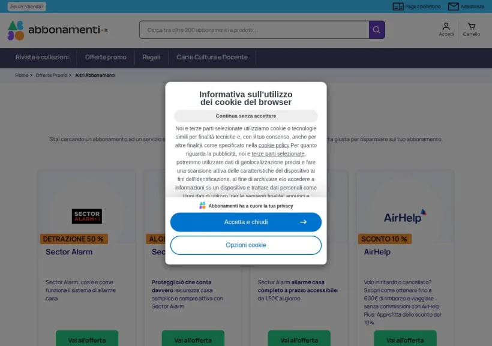Click the Paga il bollettino icon

[x=398, y=6]
